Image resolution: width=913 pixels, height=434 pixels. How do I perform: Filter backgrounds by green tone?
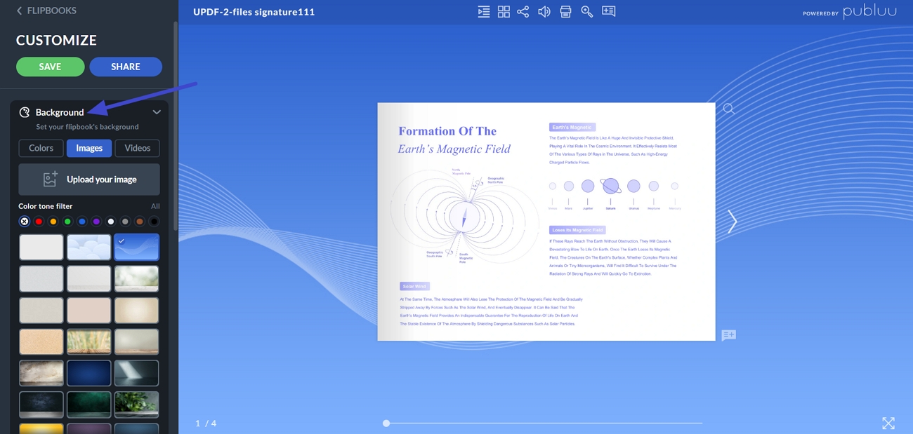tap(67, 222)
